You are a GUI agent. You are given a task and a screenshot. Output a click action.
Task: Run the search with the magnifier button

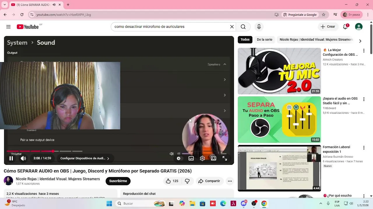point(243,27)
